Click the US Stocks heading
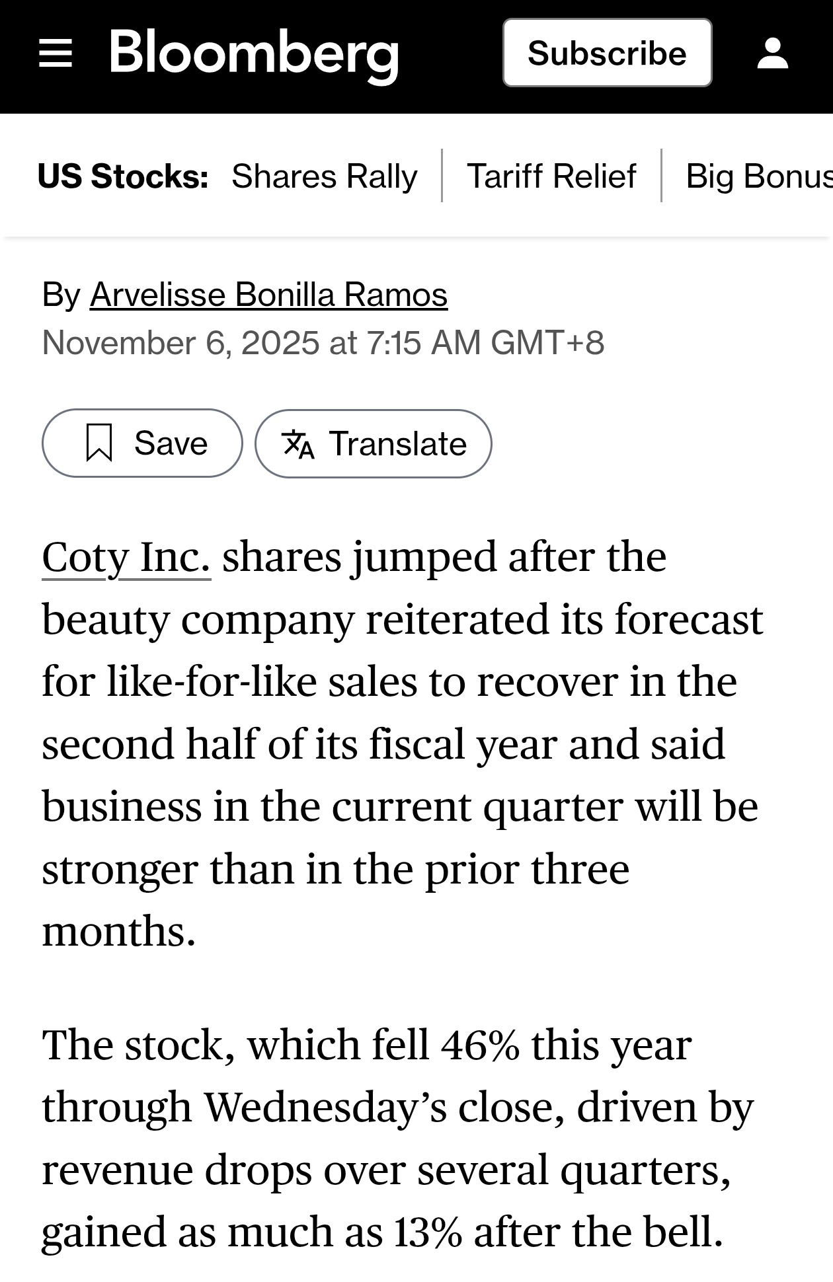 (123, 176)
